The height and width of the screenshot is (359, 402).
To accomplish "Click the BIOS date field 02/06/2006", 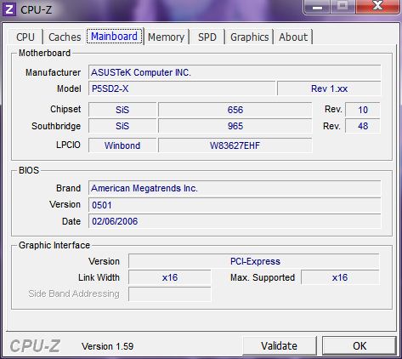I will pos(235,221).
